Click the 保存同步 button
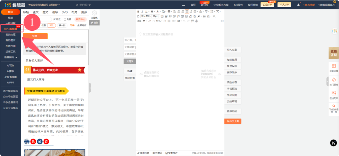The width and height of the screenshot is (339, 156). 232,73
